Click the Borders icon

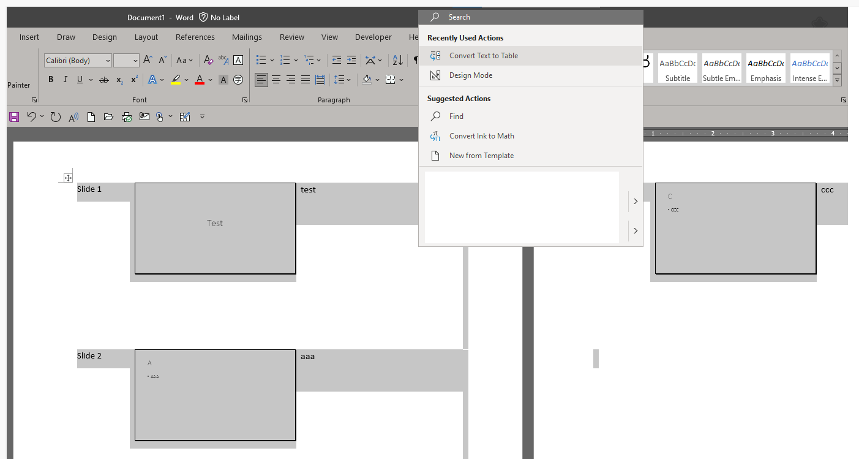click(x=390, y=80)
